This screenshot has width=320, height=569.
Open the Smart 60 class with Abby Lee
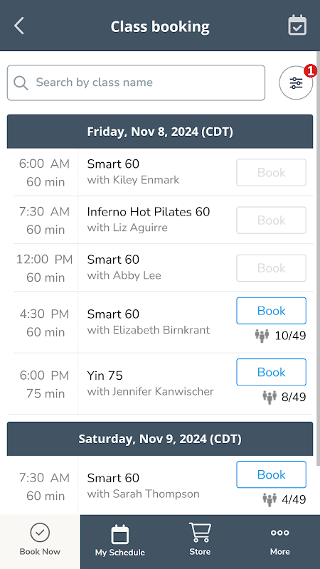point(124,267)
